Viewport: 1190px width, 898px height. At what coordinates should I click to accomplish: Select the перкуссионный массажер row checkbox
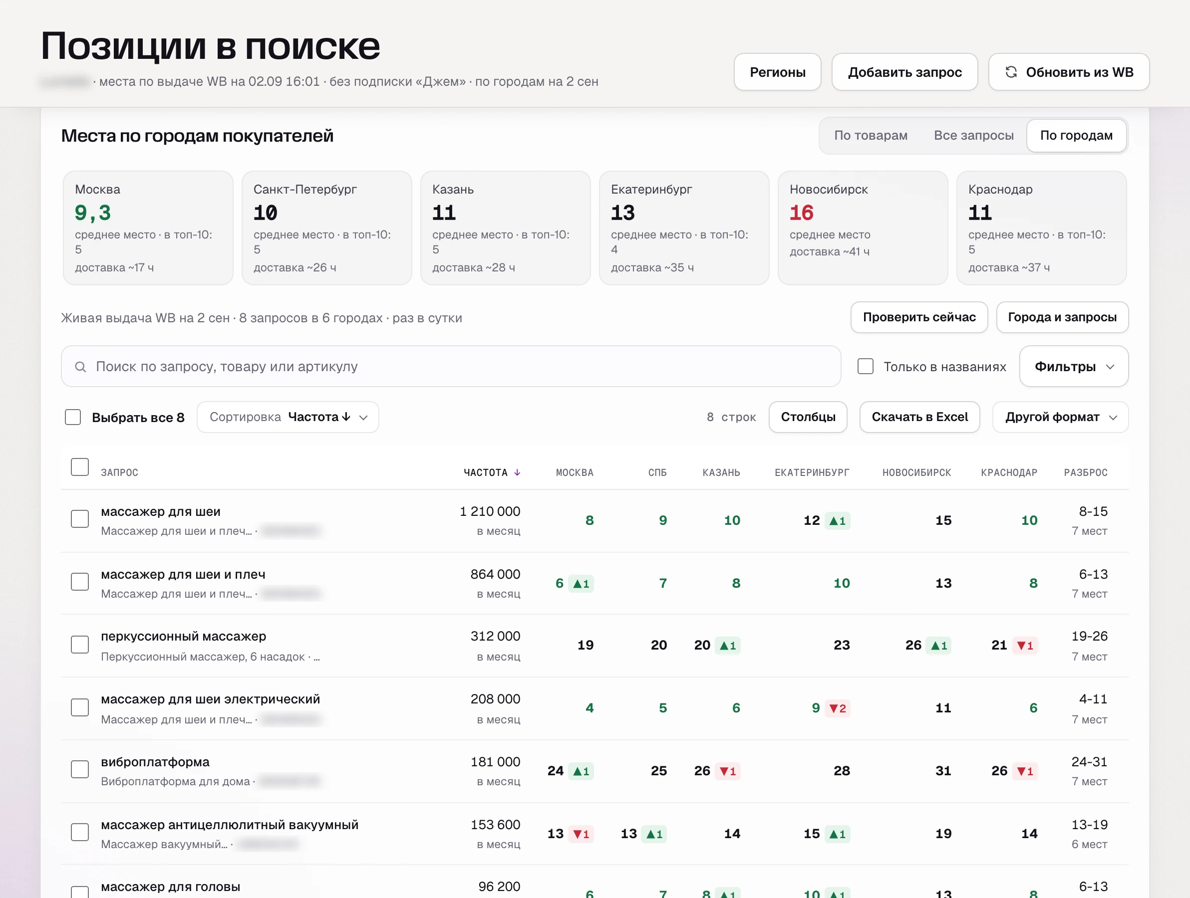(80, 644)
